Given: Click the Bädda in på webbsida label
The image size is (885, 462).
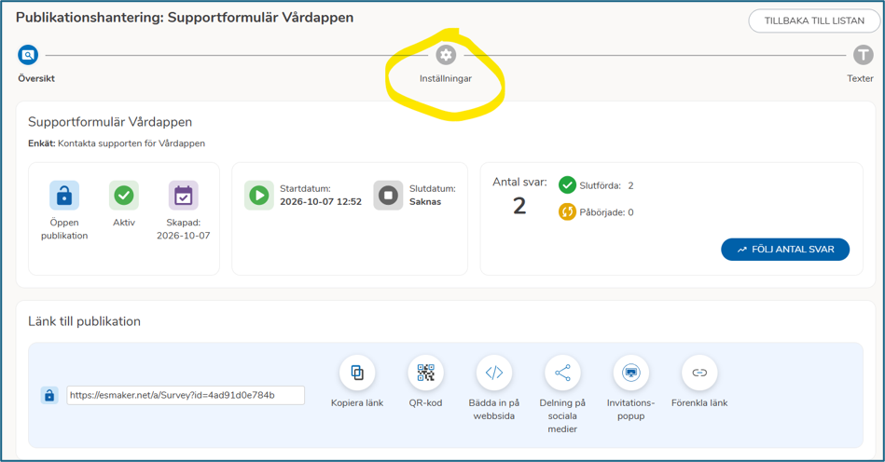Looking at the screenshot, I should (x=494, y=410).
